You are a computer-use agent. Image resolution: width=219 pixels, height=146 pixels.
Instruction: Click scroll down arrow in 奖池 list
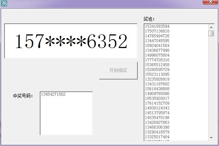[x=211, y=137]
